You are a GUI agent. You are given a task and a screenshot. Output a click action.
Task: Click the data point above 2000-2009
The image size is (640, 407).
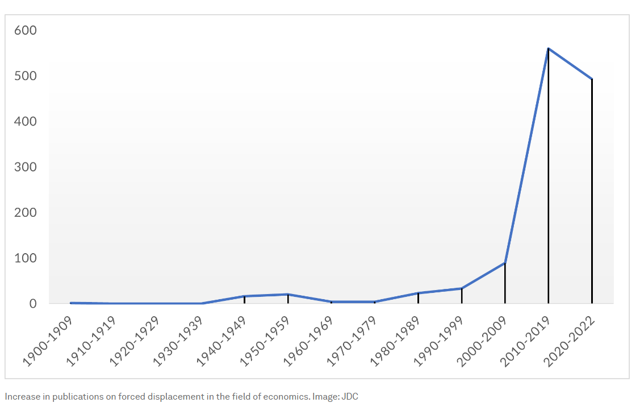[x=505, y=263]
